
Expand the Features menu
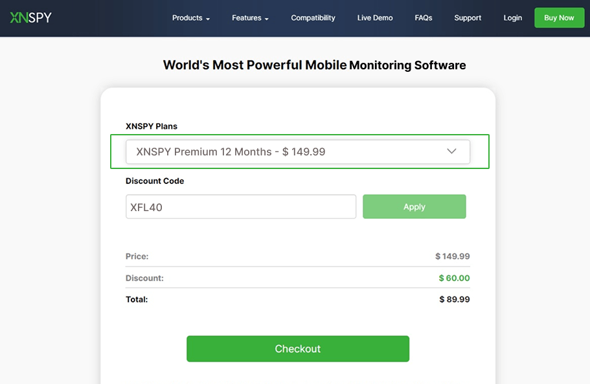(x=246, y=18)
